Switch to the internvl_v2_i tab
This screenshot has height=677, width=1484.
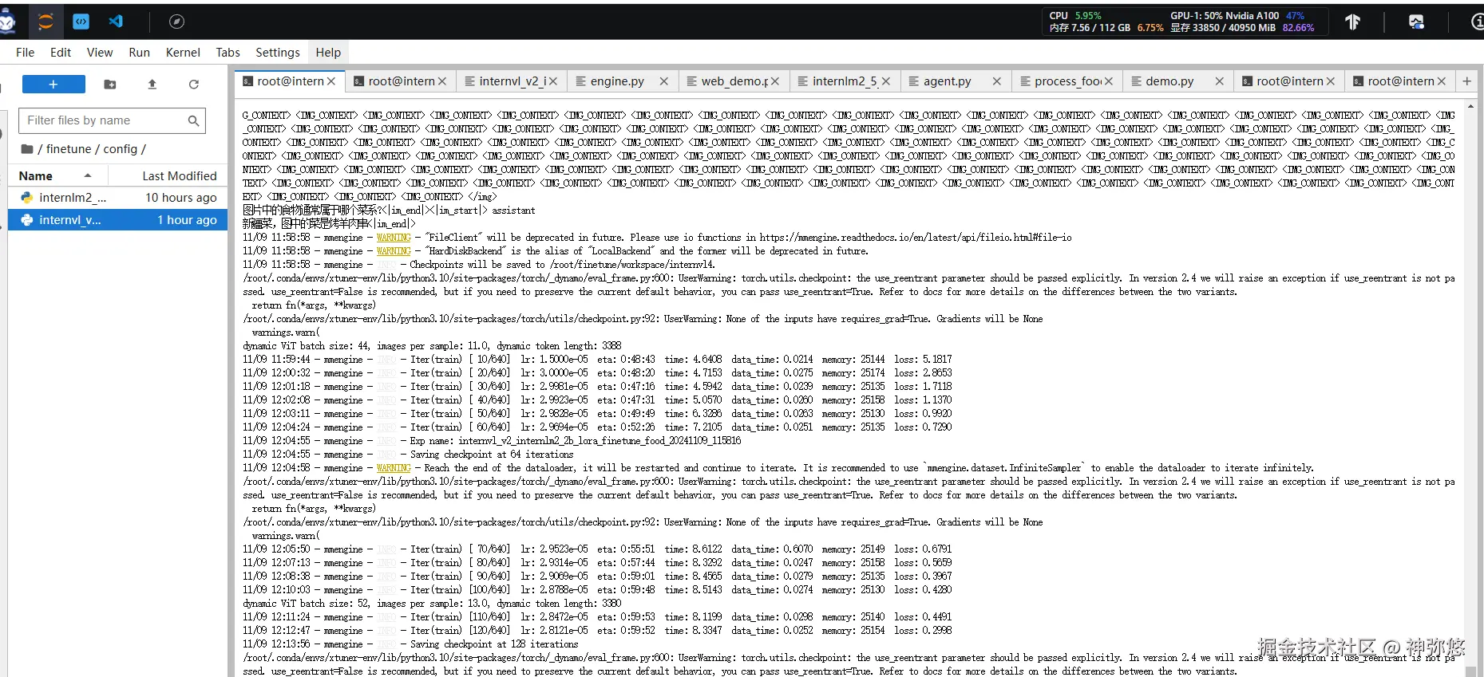click(x=512, y=81)
